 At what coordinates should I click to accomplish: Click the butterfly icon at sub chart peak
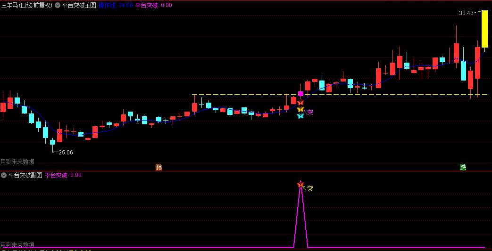point(300,185)
